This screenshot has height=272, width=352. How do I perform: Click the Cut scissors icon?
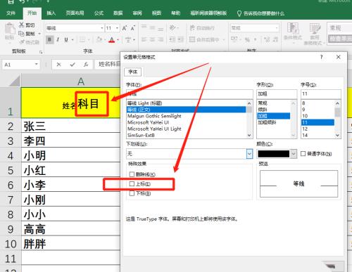[22, 25]
